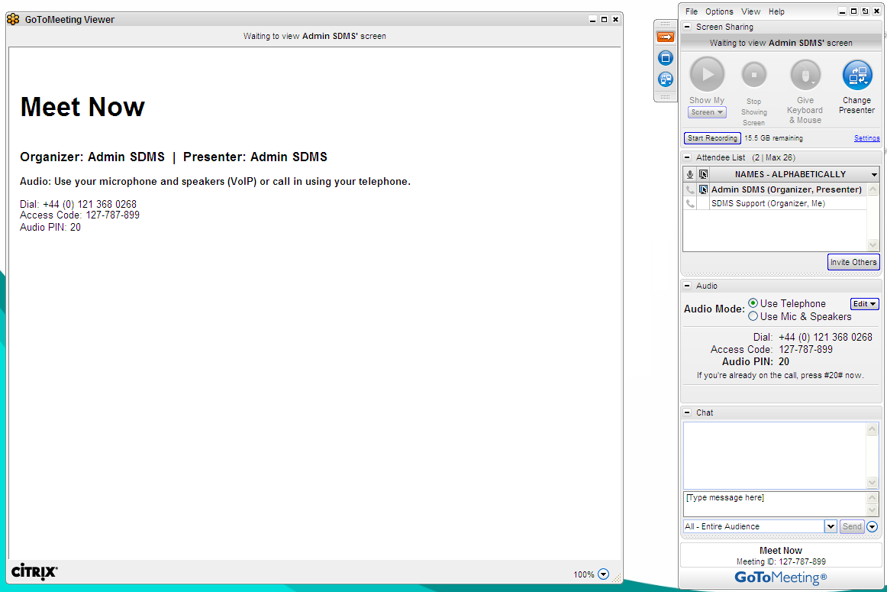Open the recording Settings link
The height and width of the screenshot is (592, 887).
tap(866, 138)
